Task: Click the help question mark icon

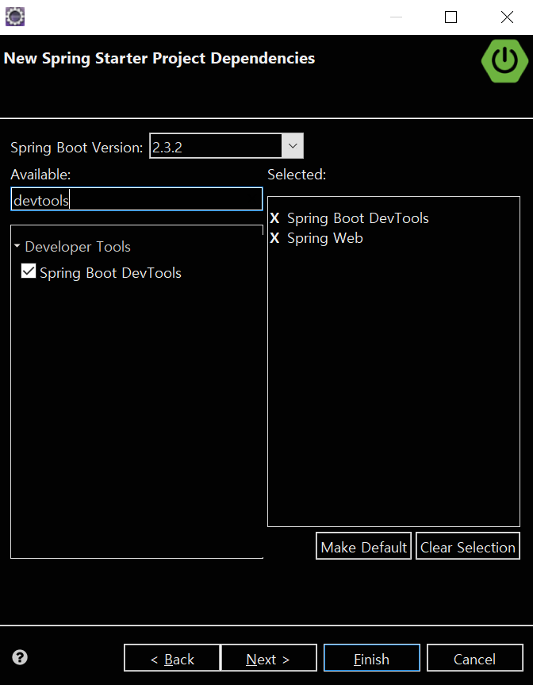Action: point(20,657)
